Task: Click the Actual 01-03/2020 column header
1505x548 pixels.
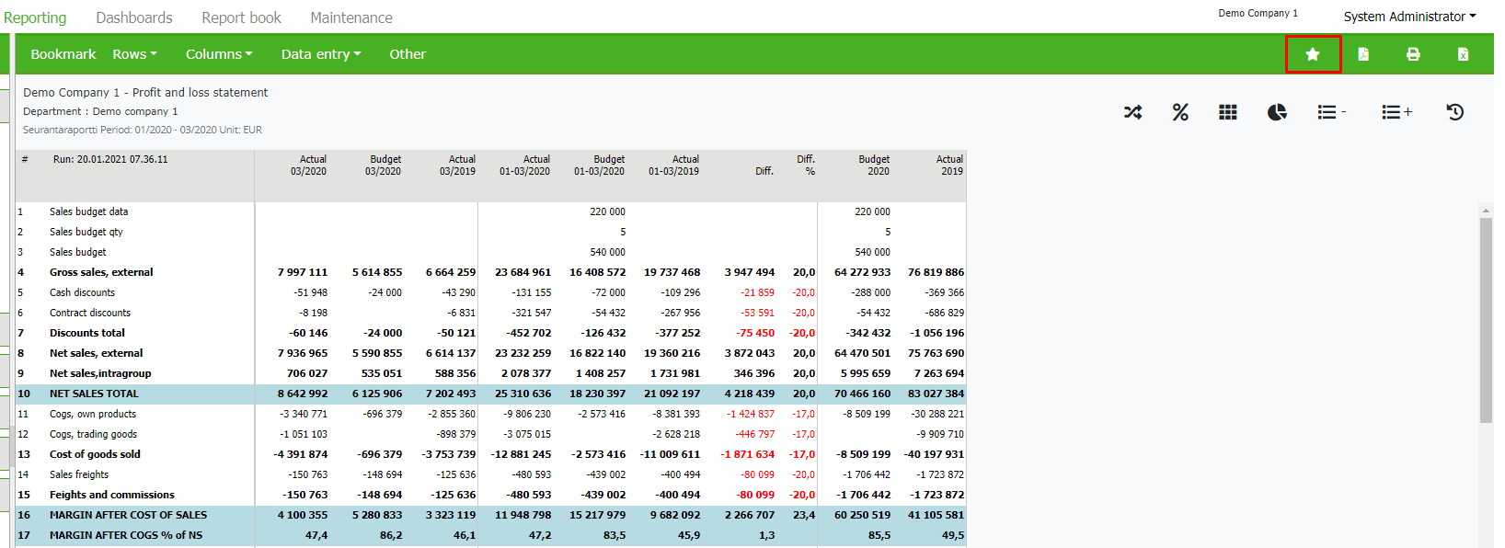Action: 524,166
